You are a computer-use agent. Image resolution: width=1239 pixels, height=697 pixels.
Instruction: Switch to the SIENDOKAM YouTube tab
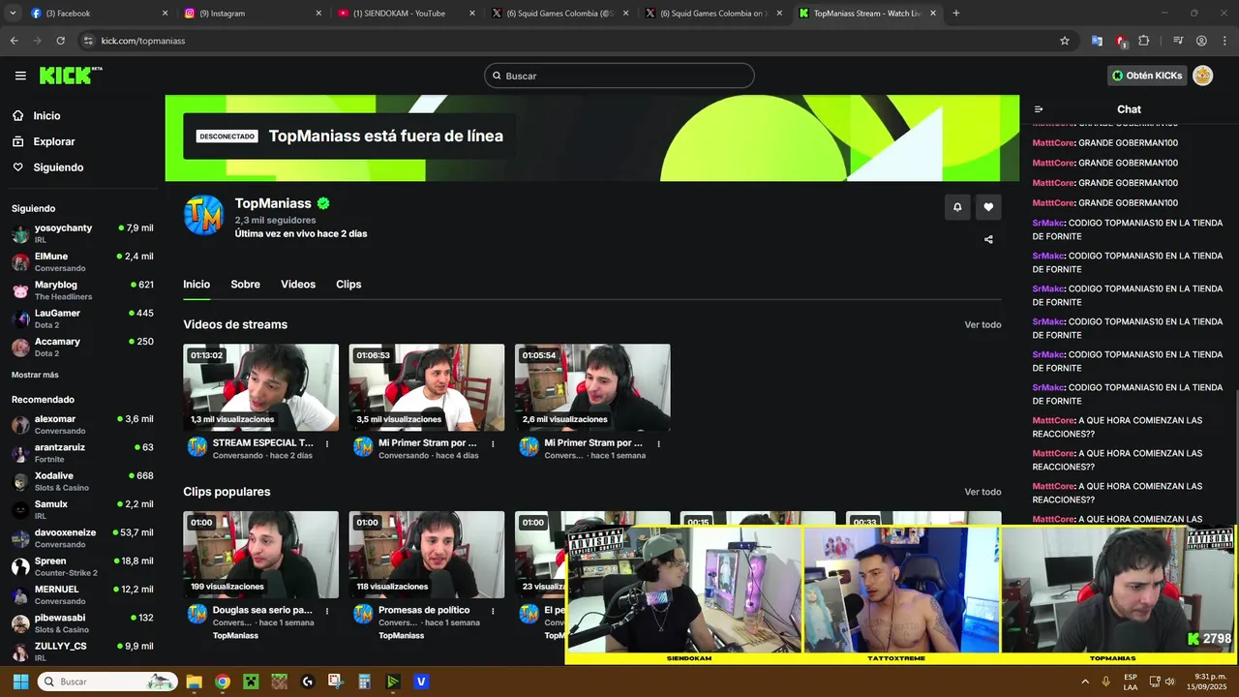(x=407, y=14)
